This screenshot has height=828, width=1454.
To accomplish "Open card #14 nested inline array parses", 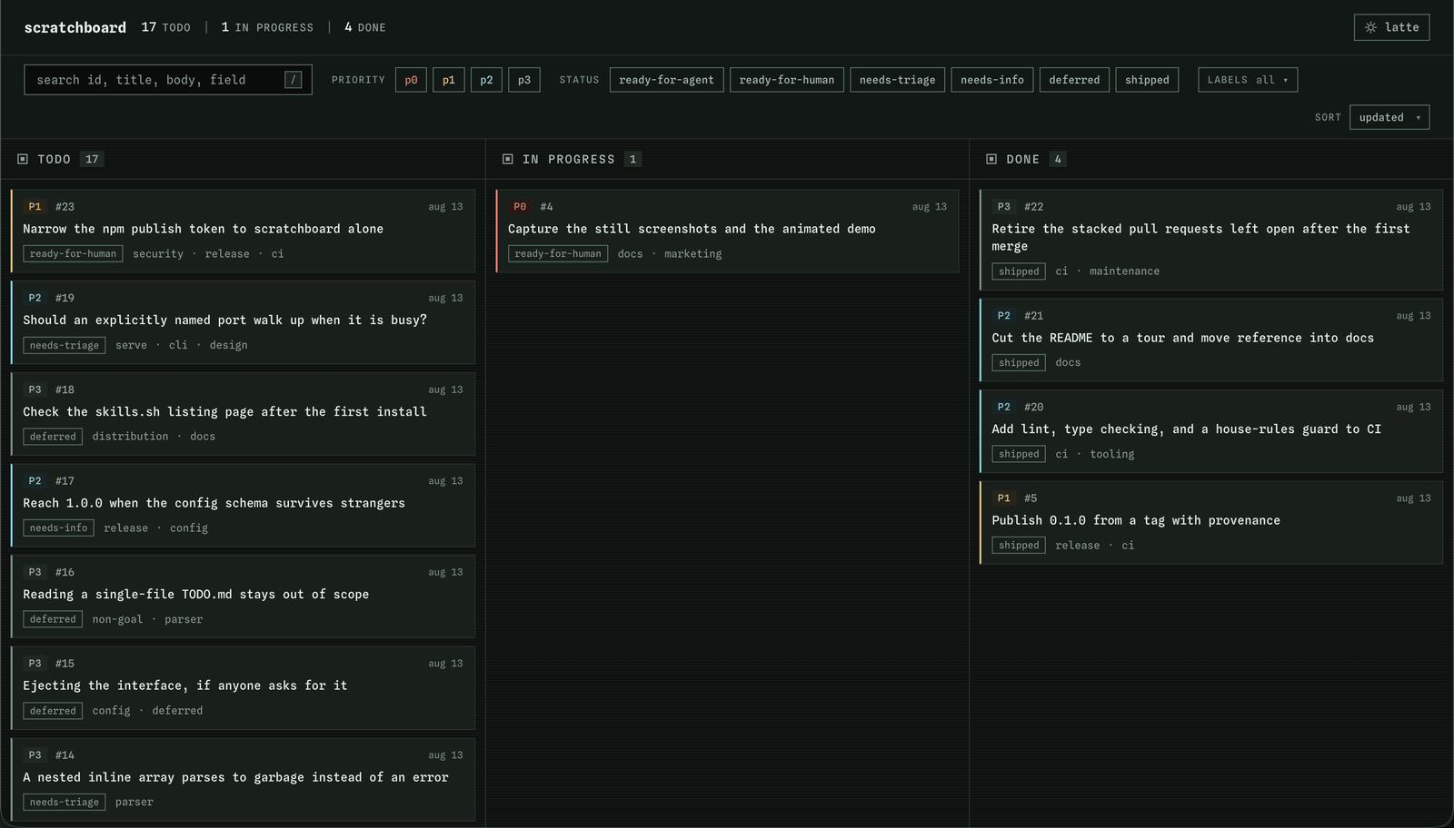I will [243, 779].
